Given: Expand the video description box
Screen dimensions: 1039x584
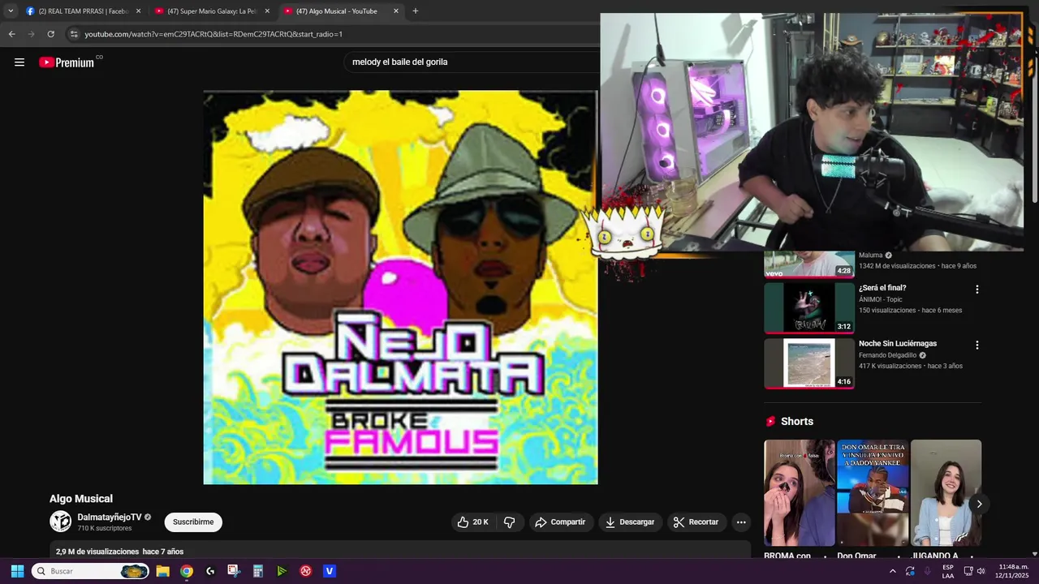Looking at the screenshot, I should [x=400, y=551].
